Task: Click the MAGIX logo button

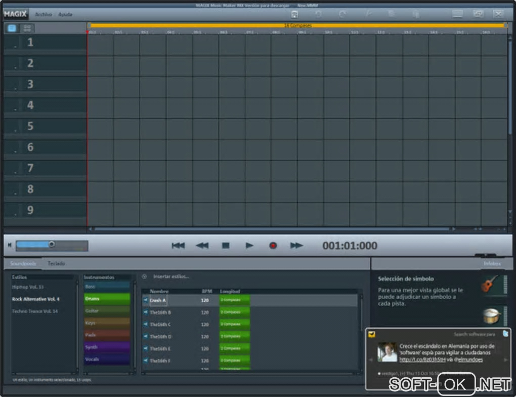Action: pyautogui.click(x=15, y=14)
